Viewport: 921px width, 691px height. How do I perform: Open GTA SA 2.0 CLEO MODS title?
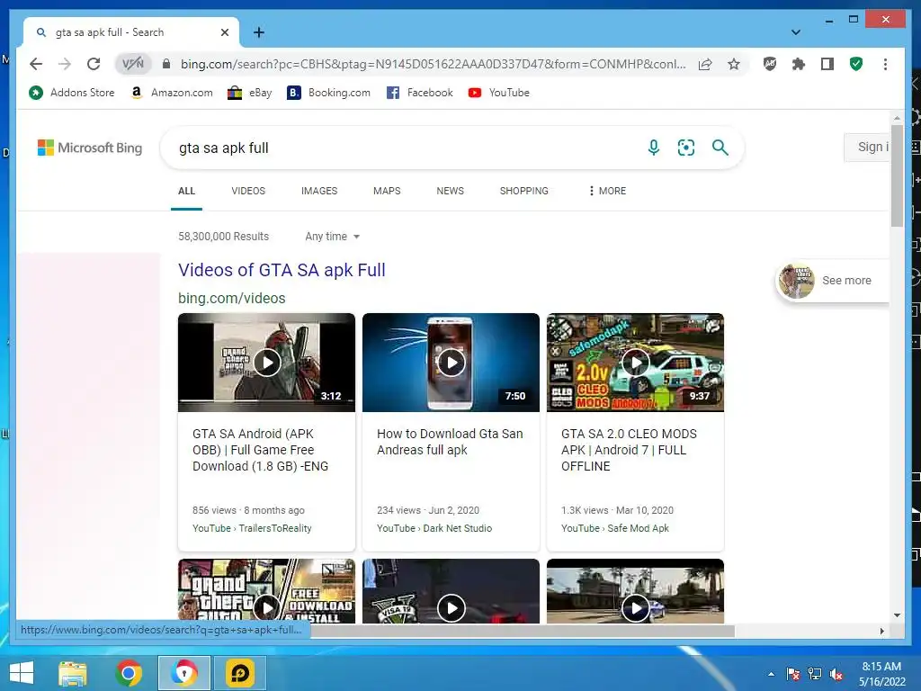629,450
